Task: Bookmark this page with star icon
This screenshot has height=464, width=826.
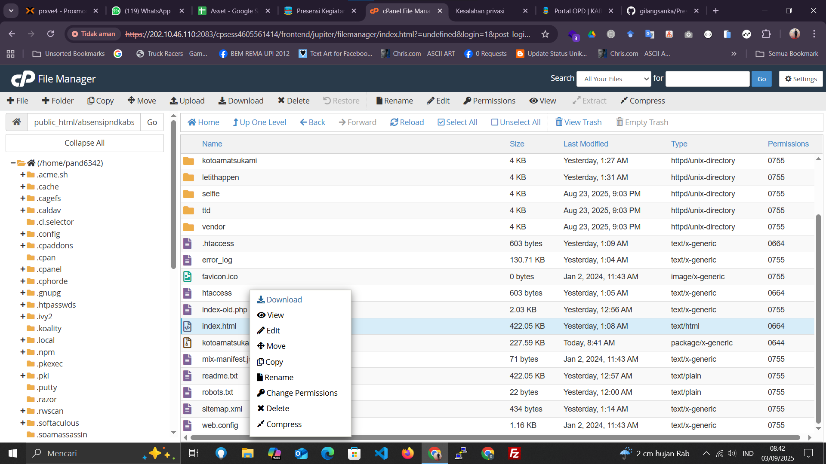Action: pos(545,34)
